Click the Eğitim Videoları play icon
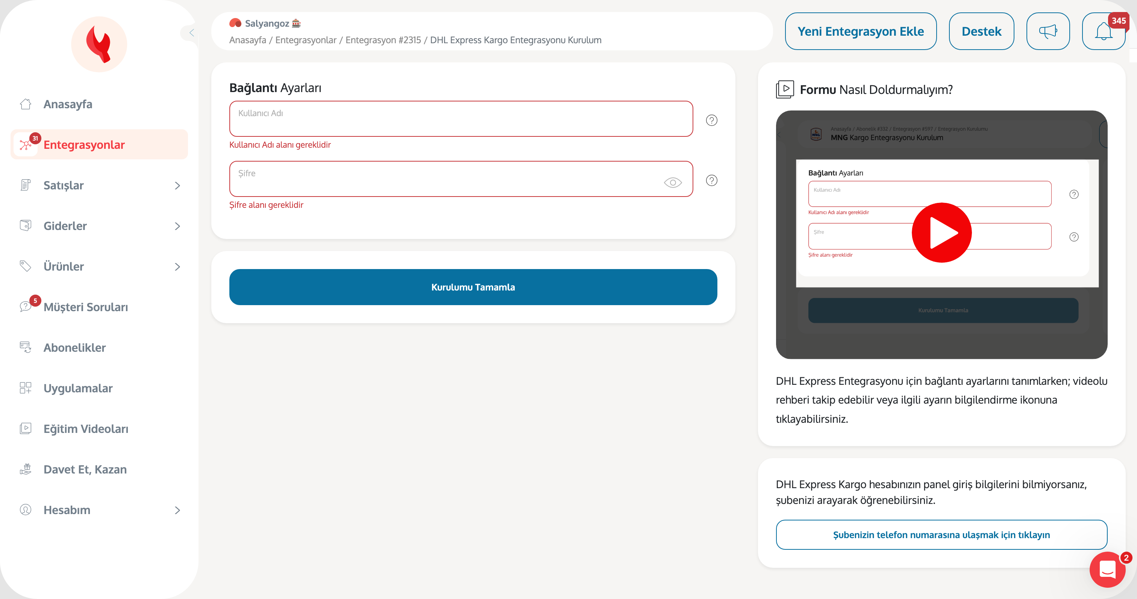 pyautogui.click(x=26, y=429)
